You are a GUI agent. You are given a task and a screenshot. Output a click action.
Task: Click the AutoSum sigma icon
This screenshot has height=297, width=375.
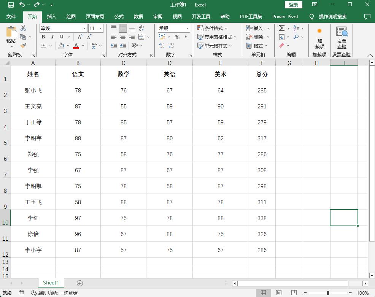click(x=282, y=28)
